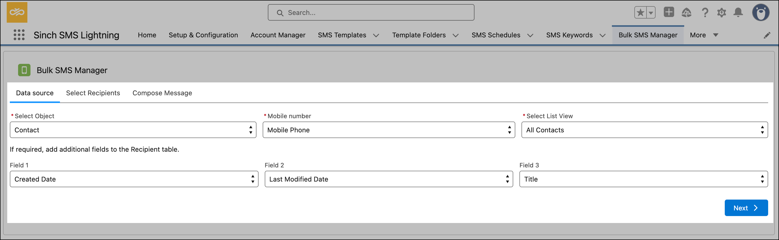This screenshot has width=779, height=240.
Task: Expand the SMS Keywords chevron menu
Action: (x=602, y=35)
